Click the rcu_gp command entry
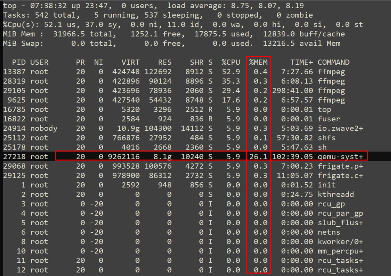 click(x=332, y=204)
